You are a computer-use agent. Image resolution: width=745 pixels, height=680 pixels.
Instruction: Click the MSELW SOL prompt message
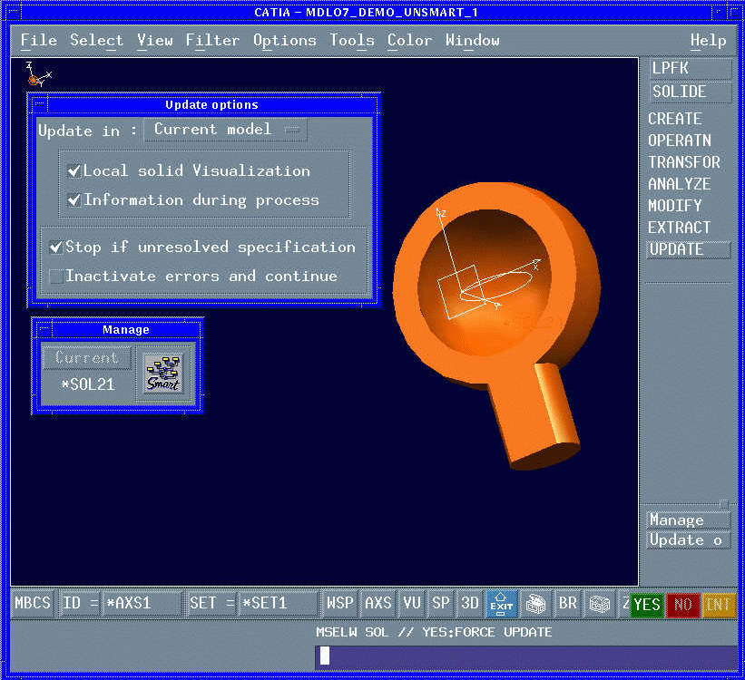434,632
